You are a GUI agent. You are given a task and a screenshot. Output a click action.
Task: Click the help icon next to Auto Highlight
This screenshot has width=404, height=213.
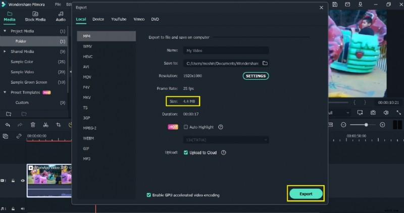pyautogui.click(x=221, y=127)
